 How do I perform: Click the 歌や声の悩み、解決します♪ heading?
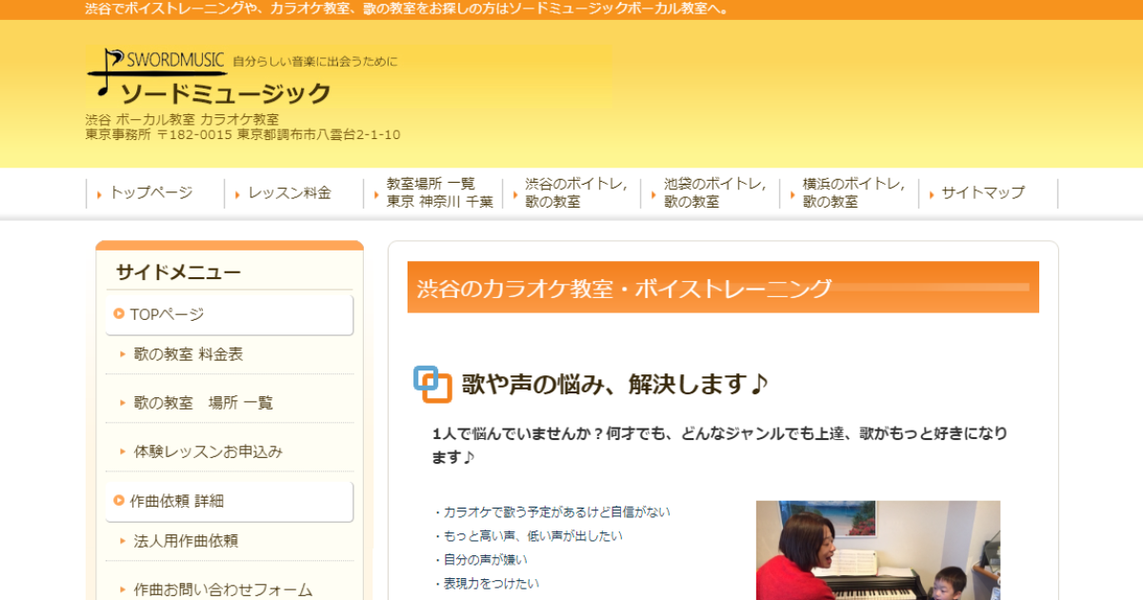pyautogui.click(x=614, y=385)
